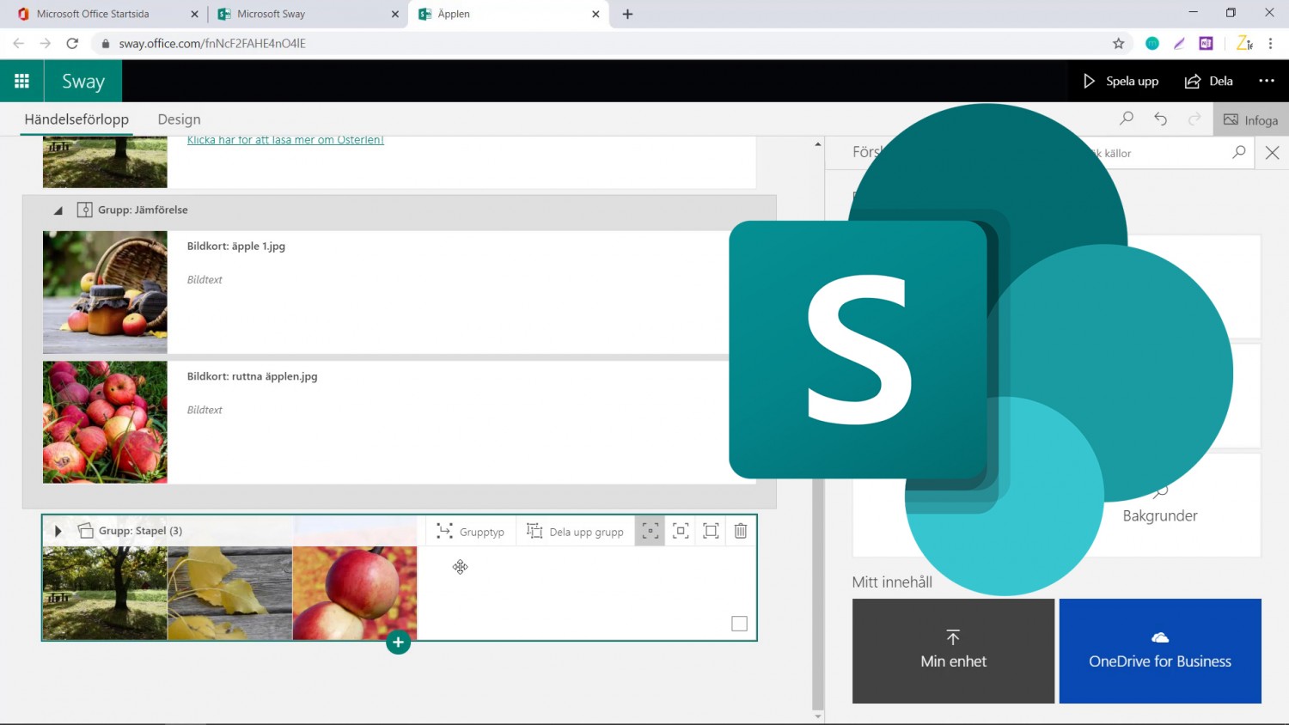Open Min enhet upload tile

[x=953, y=651]
